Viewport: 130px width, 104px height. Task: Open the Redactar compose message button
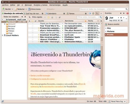point(20,9)
